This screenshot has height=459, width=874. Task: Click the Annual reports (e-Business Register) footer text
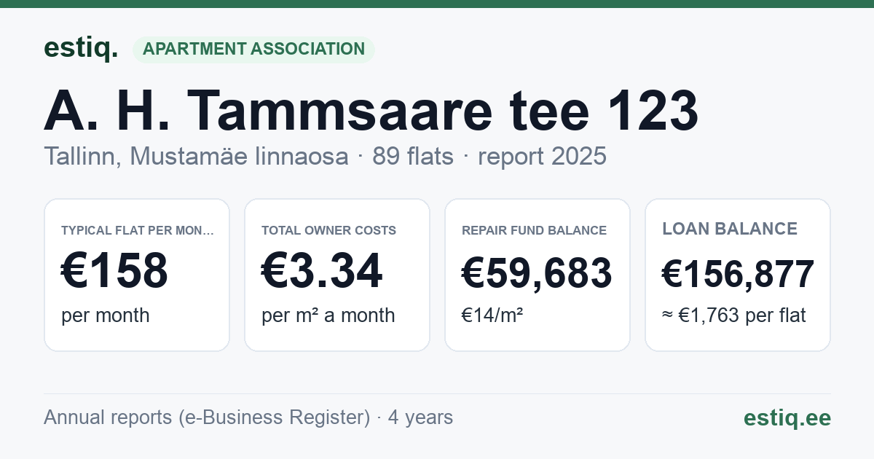click(207, 417)
